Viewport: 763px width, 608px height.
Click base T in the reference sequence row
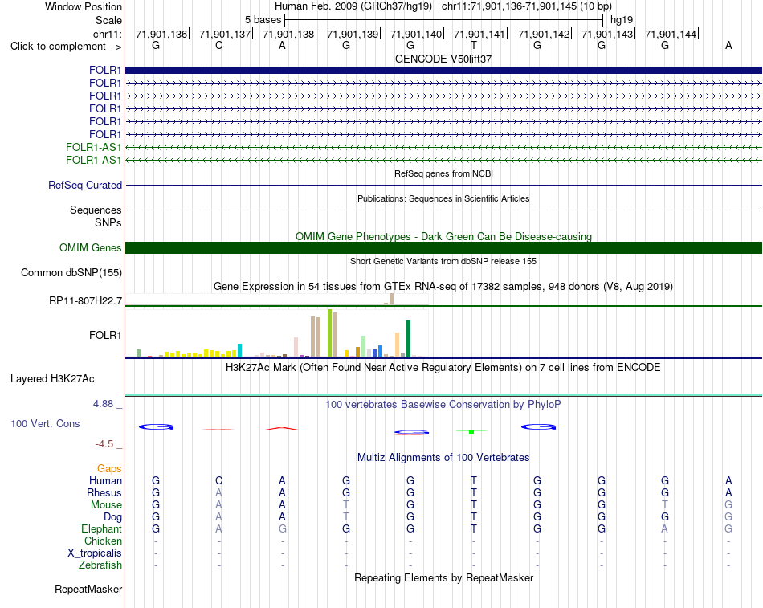coord(474,45)
